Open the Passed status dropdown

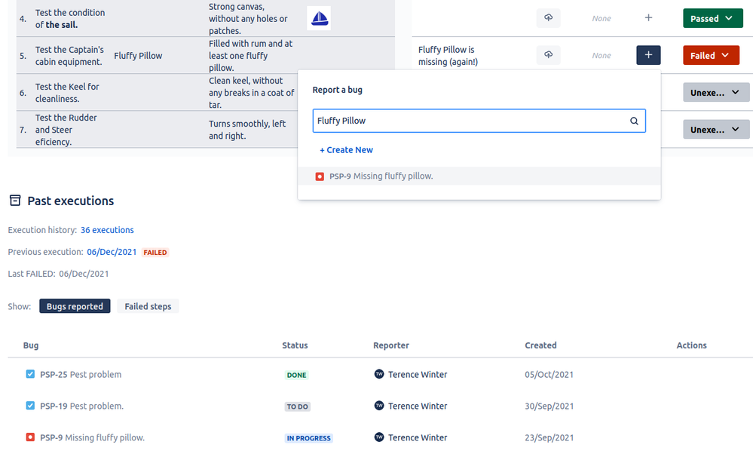click(x=712, y=17)
